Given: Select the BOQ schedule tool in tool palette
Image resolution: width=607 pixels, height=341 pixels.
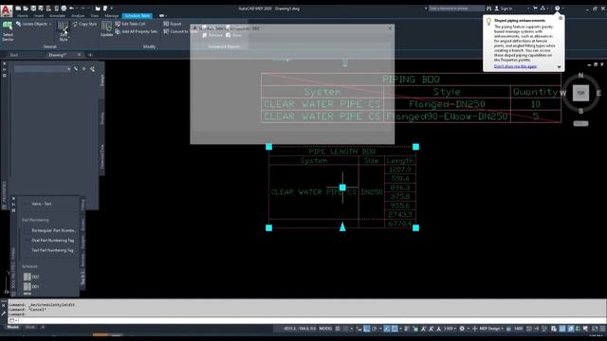Looking at the screenshot, I should (x=31, y=277).
